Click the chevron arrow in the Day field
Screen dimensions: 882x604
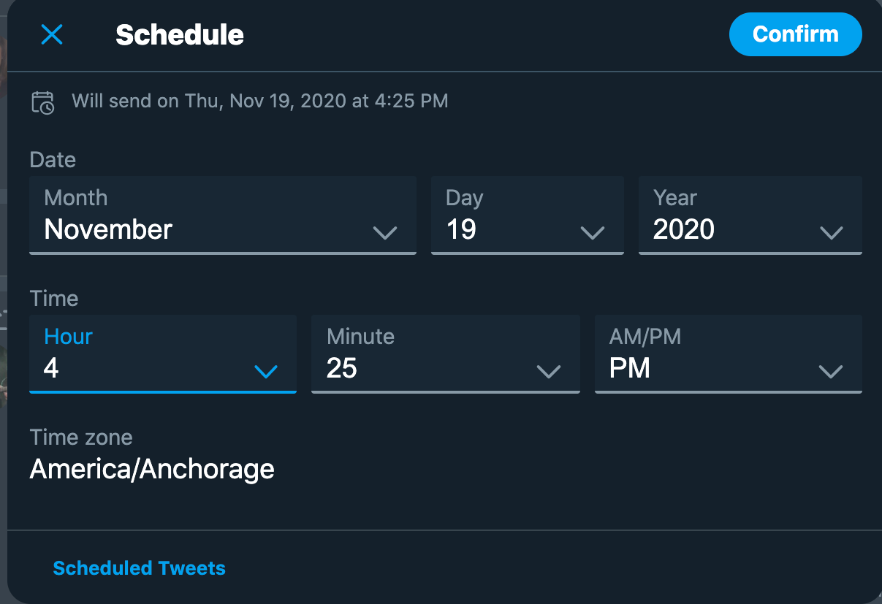(592, 233)
